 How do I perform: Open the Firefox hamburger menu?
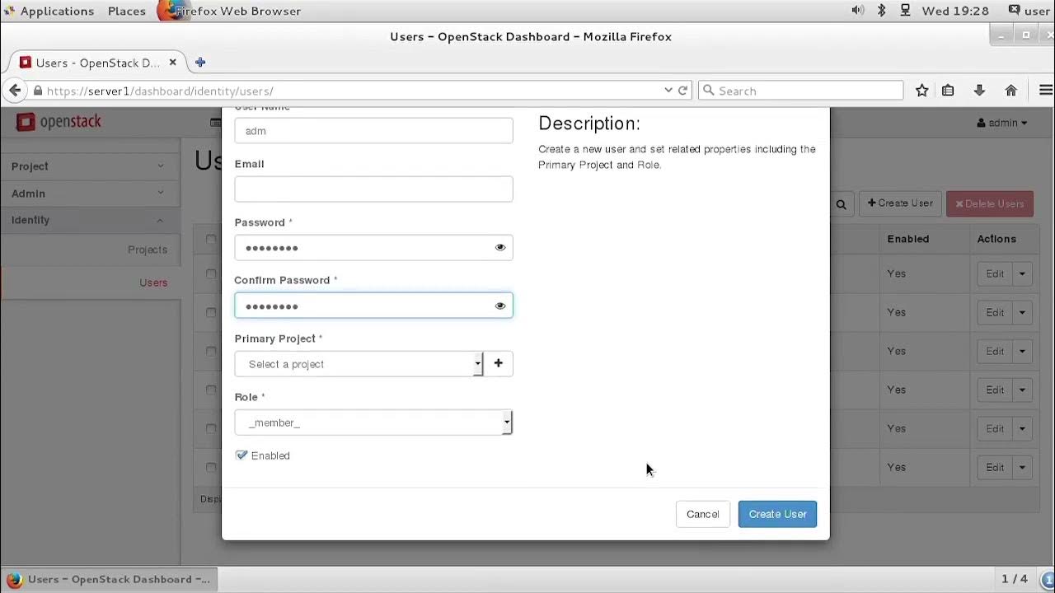point(1045,91)
